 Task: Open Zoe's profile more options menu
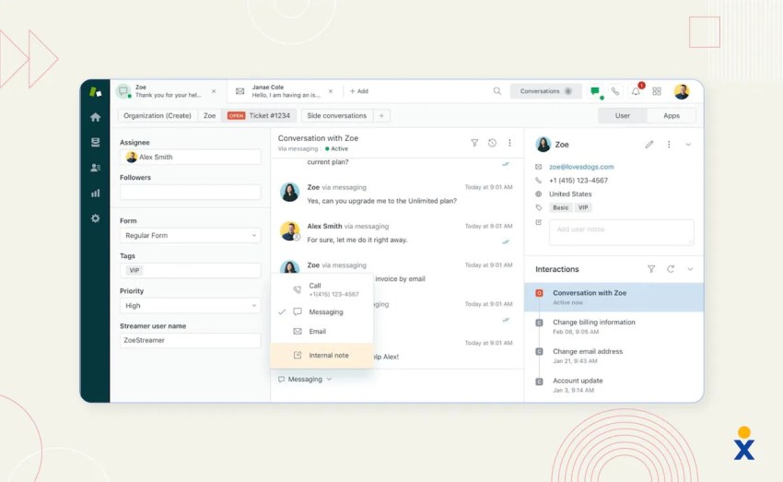(x=669, y=145)
